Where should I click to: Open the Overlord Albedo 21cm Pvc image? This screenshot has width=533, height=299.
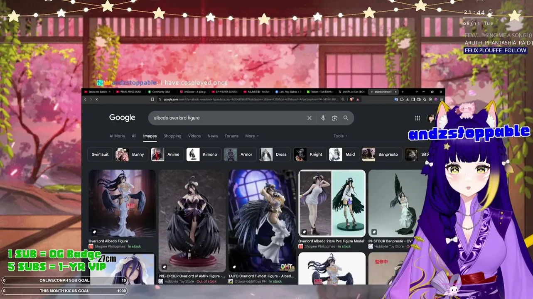(x=332, y=203)
